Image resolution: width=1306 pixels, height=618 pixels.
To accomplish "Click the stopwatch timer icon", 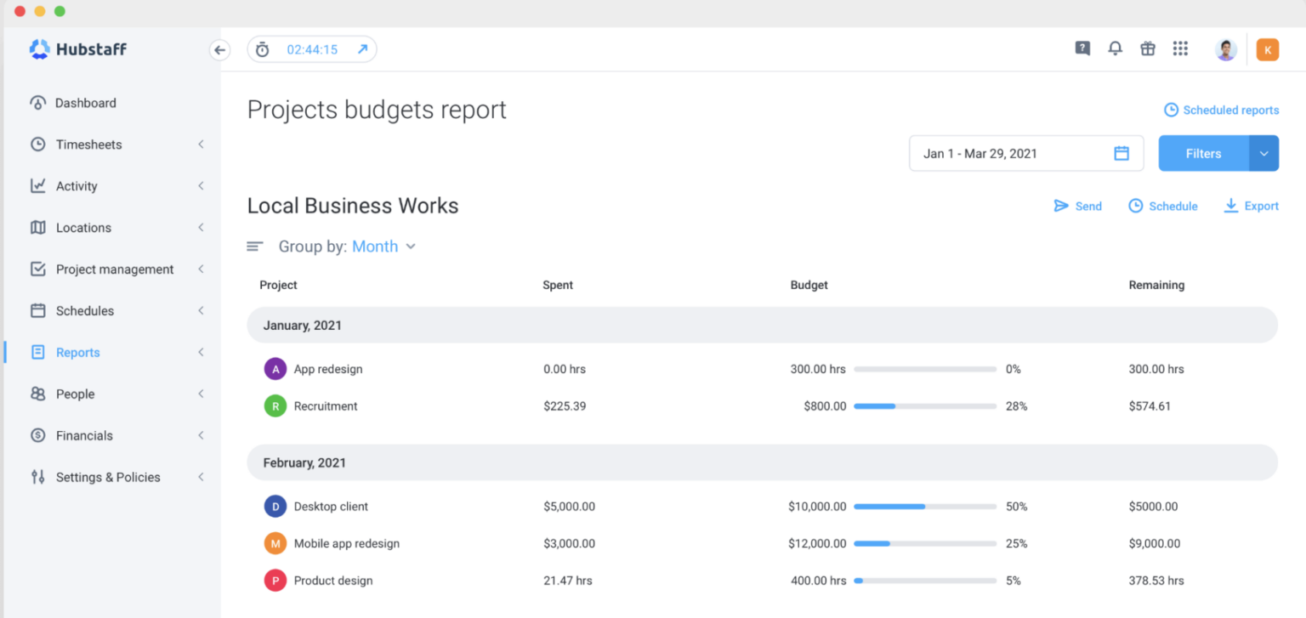I will pyautogui.click(x=263, y=50).
